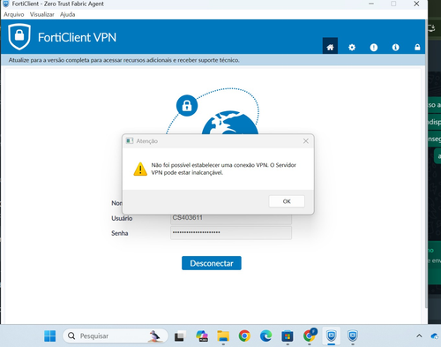Click the Pesquisar taskbar search box

[x=116, y=336]
